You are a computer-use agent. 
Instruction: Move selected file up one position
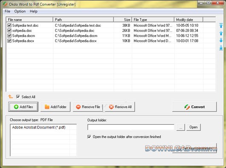(x=221, y=33)
